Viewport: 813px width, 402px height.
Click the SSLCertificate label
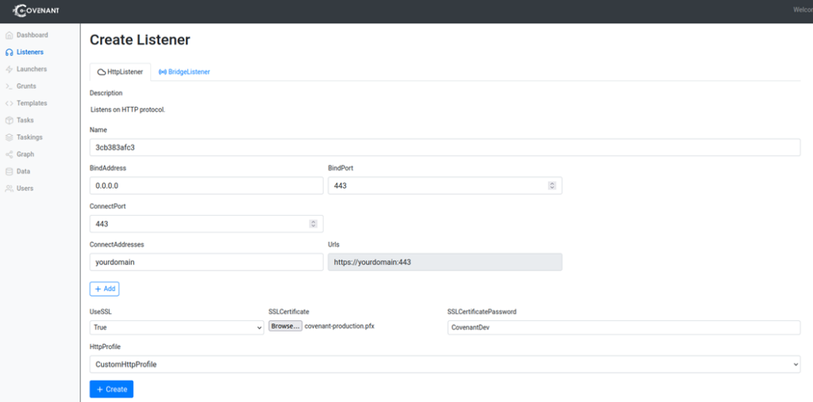pos(289,312)
